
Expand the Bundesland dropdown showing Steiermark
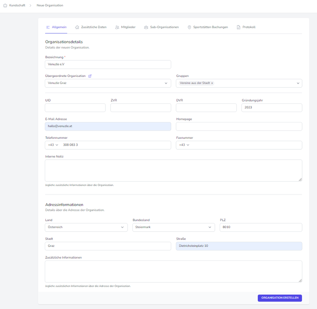(210, 227)
